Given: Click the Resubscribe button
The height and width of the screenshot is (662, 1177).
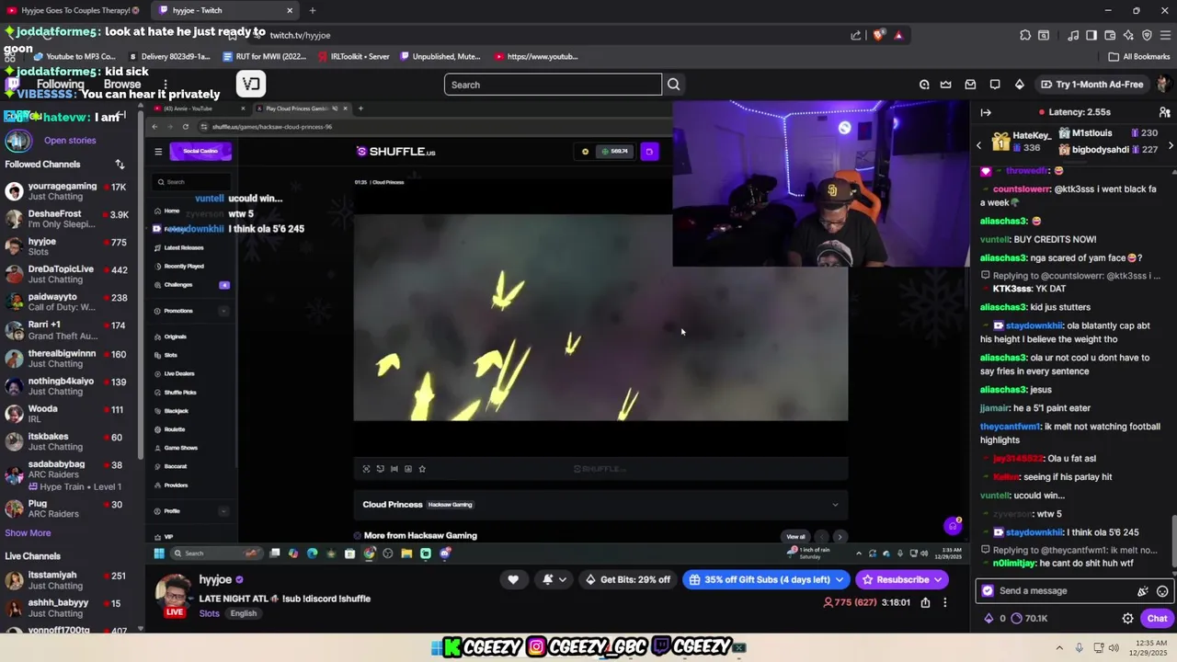Looking at the screenshot, I should [x=901, y=579].
